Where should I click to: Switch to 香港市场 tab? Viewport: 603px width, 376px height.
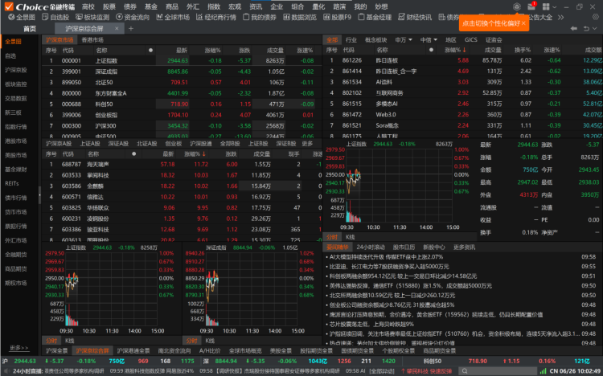tap(92, 39)
